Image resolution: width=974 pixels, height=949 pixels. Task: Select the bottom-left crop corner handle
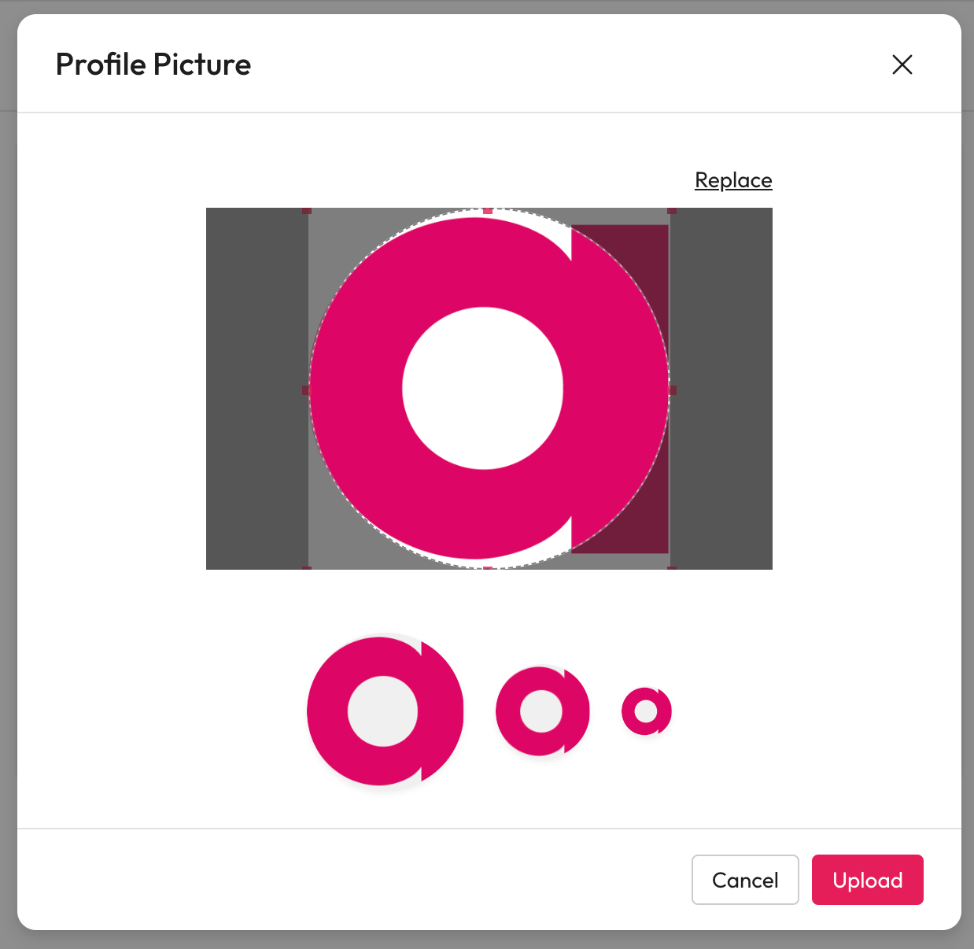[307, 567]
